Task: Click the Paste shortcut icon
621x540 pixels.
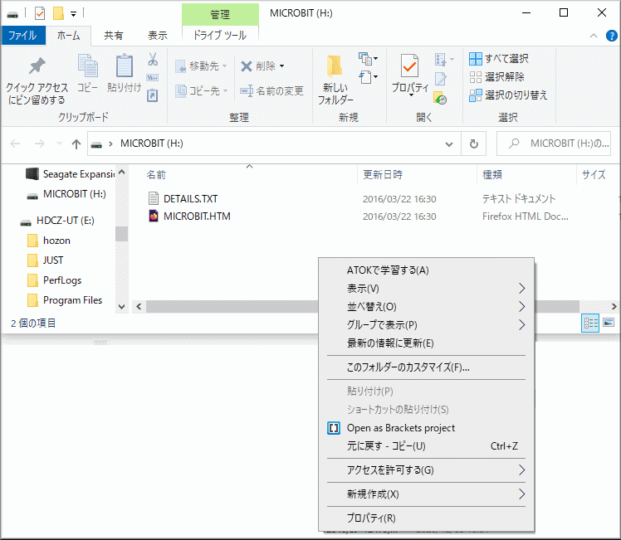Action: point(153,95)
